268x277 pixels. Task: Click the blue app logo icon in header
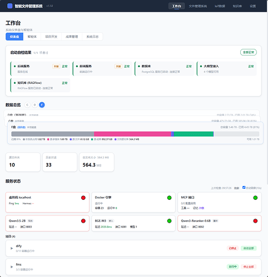pos(9,6)
